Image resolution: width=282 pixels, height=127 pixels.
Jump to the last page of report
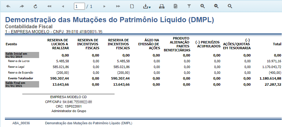click(118, 6)
